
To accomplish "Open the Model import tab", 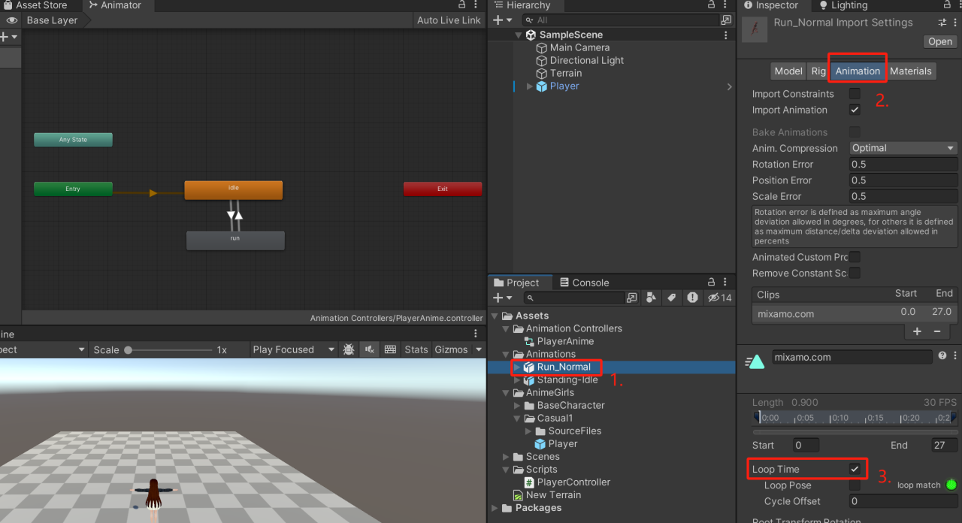I will pos(788,71).
